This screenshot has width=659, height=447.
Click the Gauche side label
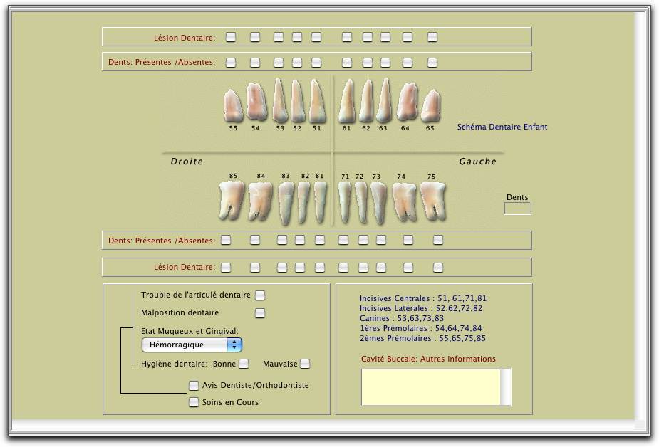click(477, 162)
